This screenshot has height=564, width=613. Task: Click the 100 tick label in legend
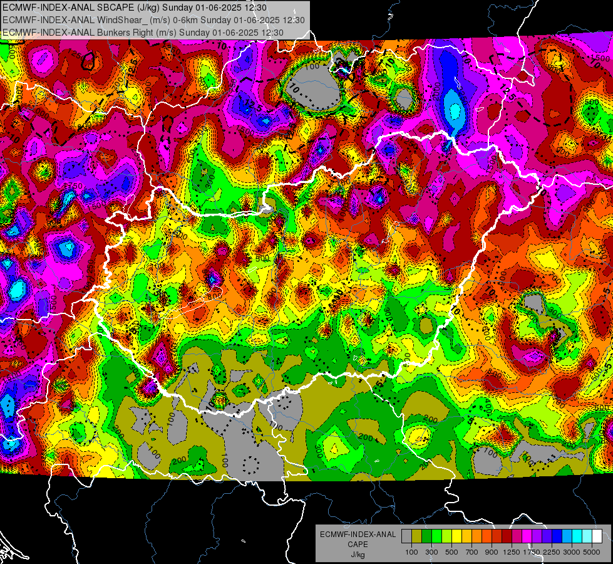pyautogui.click(x=411, y=552)
